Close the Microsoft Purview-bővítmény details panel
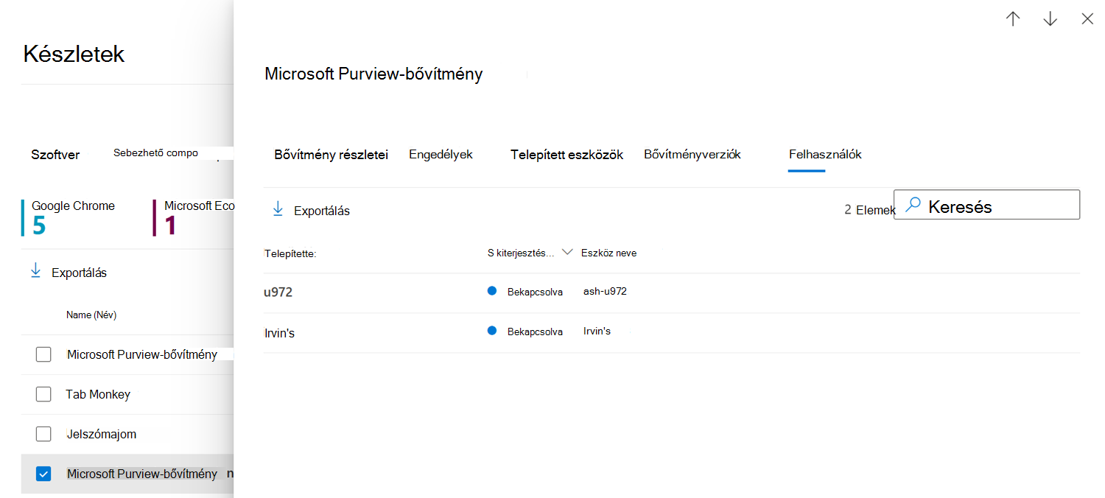This screenshot has height=498, width=1105. (x=1087, y=19)
